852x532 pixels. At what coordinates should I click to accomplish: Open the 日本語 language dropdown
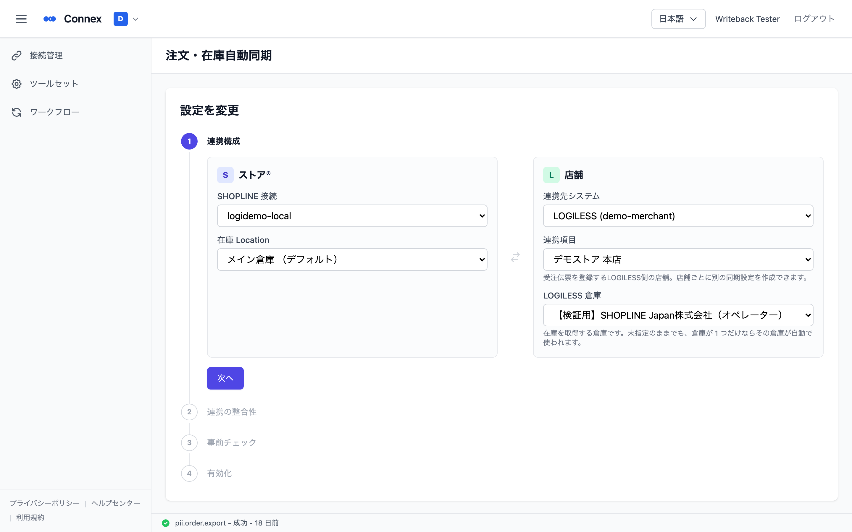point(678,19)
